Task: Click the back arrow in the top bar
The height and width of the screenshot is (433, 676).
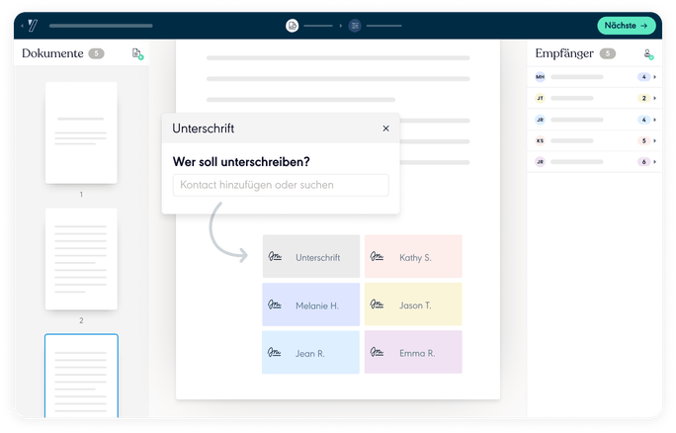Action: [22, 26]
